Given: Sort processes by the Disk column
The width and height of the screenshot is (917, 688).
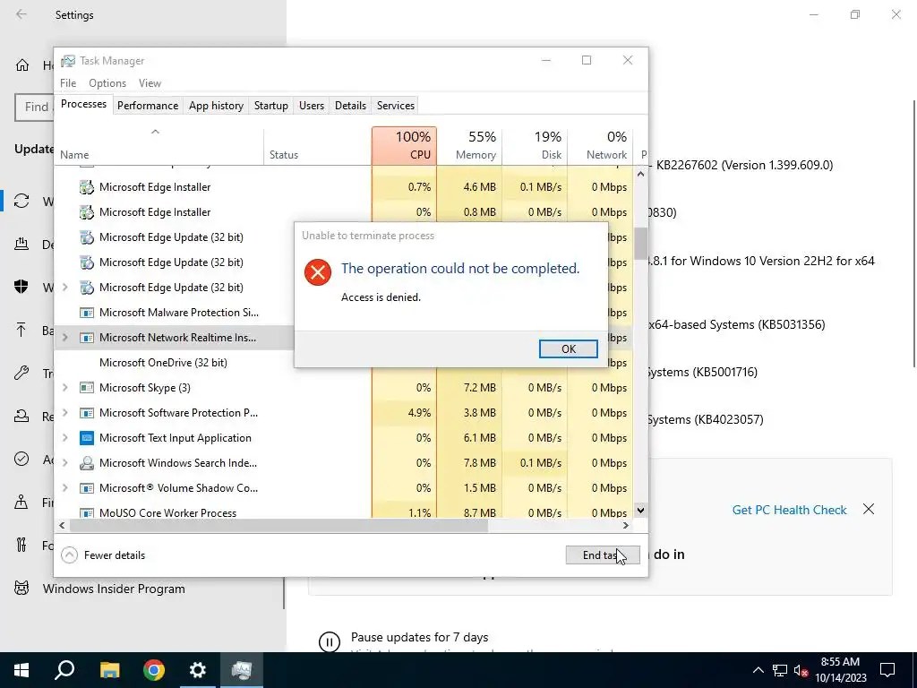Looking at the screenshot, I should tap(536, 146).
